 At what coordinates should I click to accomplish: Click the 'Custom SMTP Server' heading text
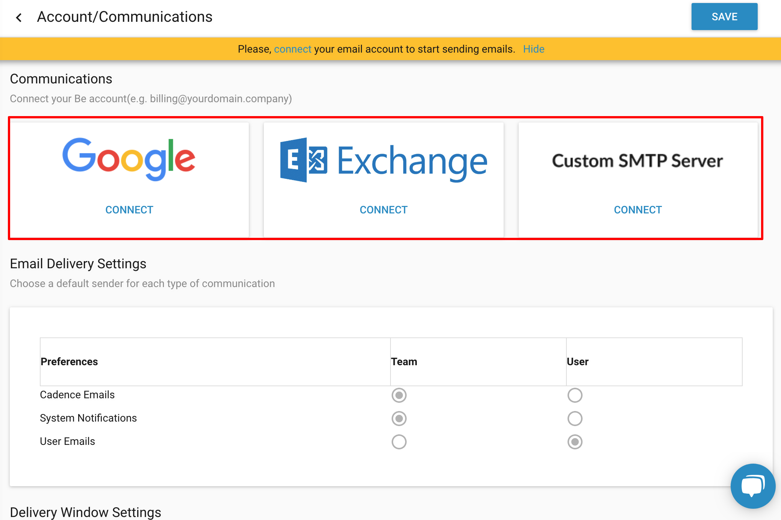637,161
